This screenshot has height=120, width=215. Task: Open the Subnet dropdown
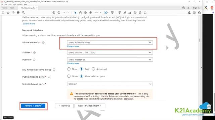110,52
